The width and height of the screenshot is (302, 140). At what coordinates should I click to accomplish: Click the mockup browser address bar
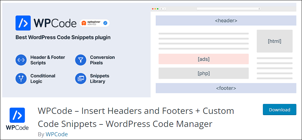coord(229,9)
